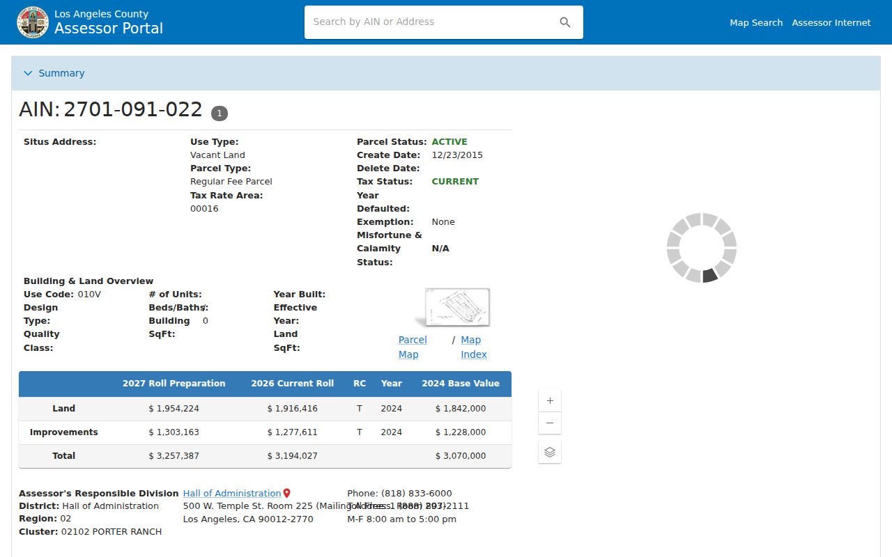Zoom out on the map
The image size is (892, 557).
(x=550, y=423)
